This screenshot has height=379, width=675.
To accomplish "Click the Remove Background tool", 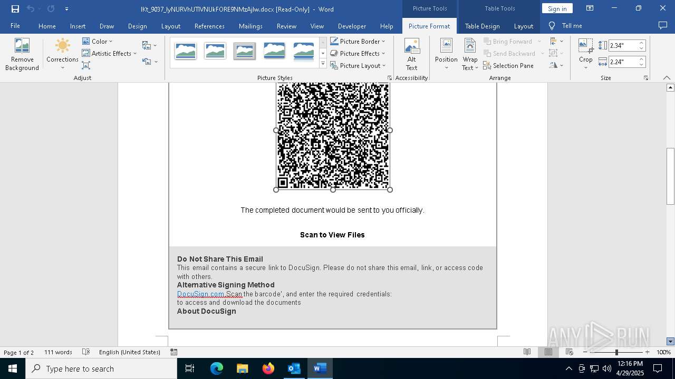I will [22, 54].
